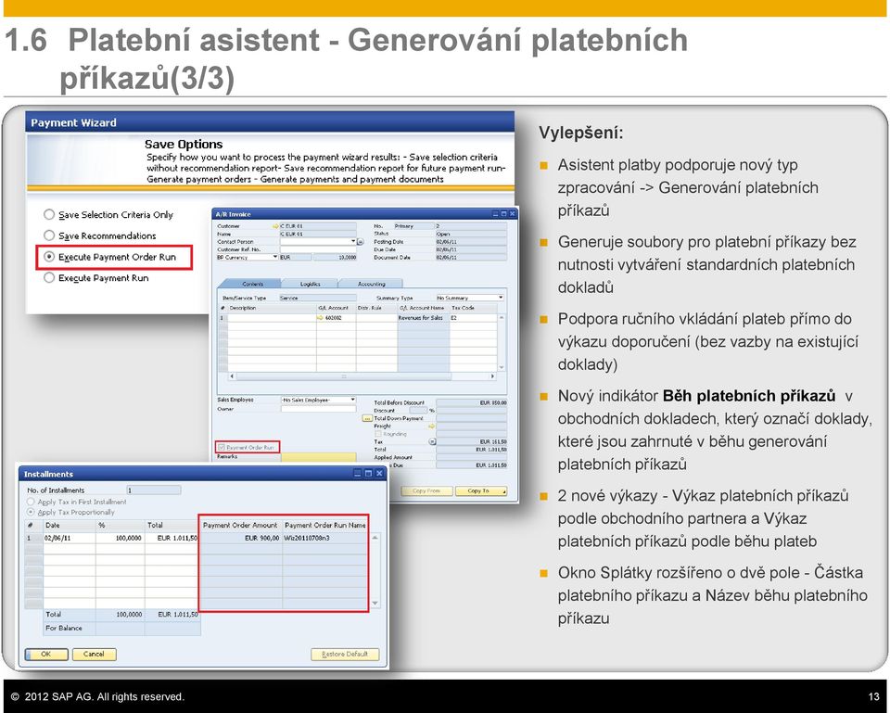Select Execute Payment Order Run option
The image size is (890, 713).
point(49,257)
